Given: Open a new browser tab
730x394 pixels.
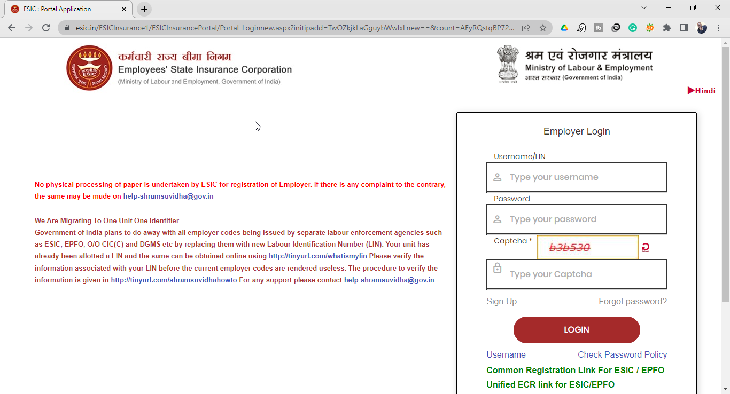Looking at the screenshot, I should [x=144, y=9].
